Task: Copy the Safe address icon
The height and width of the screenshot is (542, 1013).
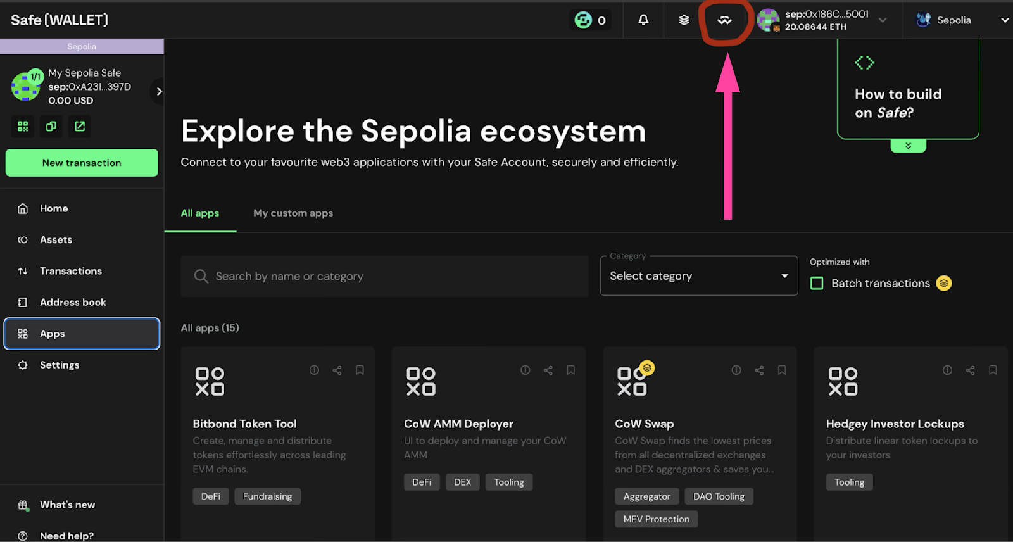Action: 51,127
